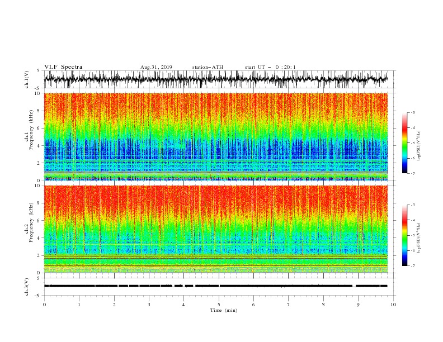Click the "ch.3(V)" axis label
Viewport: 443px width, 342px height.
point(27,287)
